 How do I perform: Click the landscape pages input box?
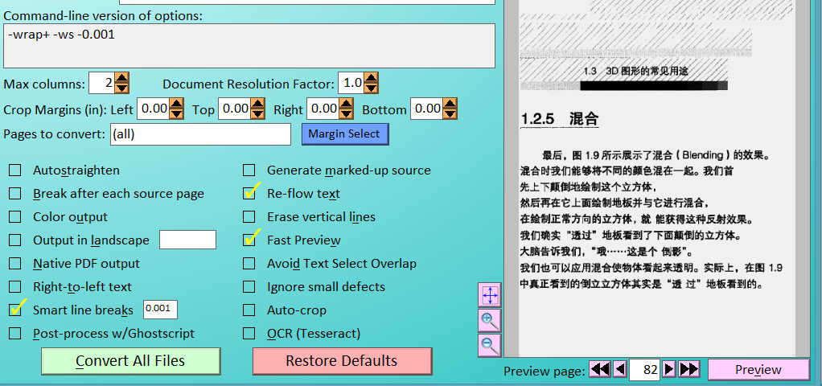click(187, 240)
